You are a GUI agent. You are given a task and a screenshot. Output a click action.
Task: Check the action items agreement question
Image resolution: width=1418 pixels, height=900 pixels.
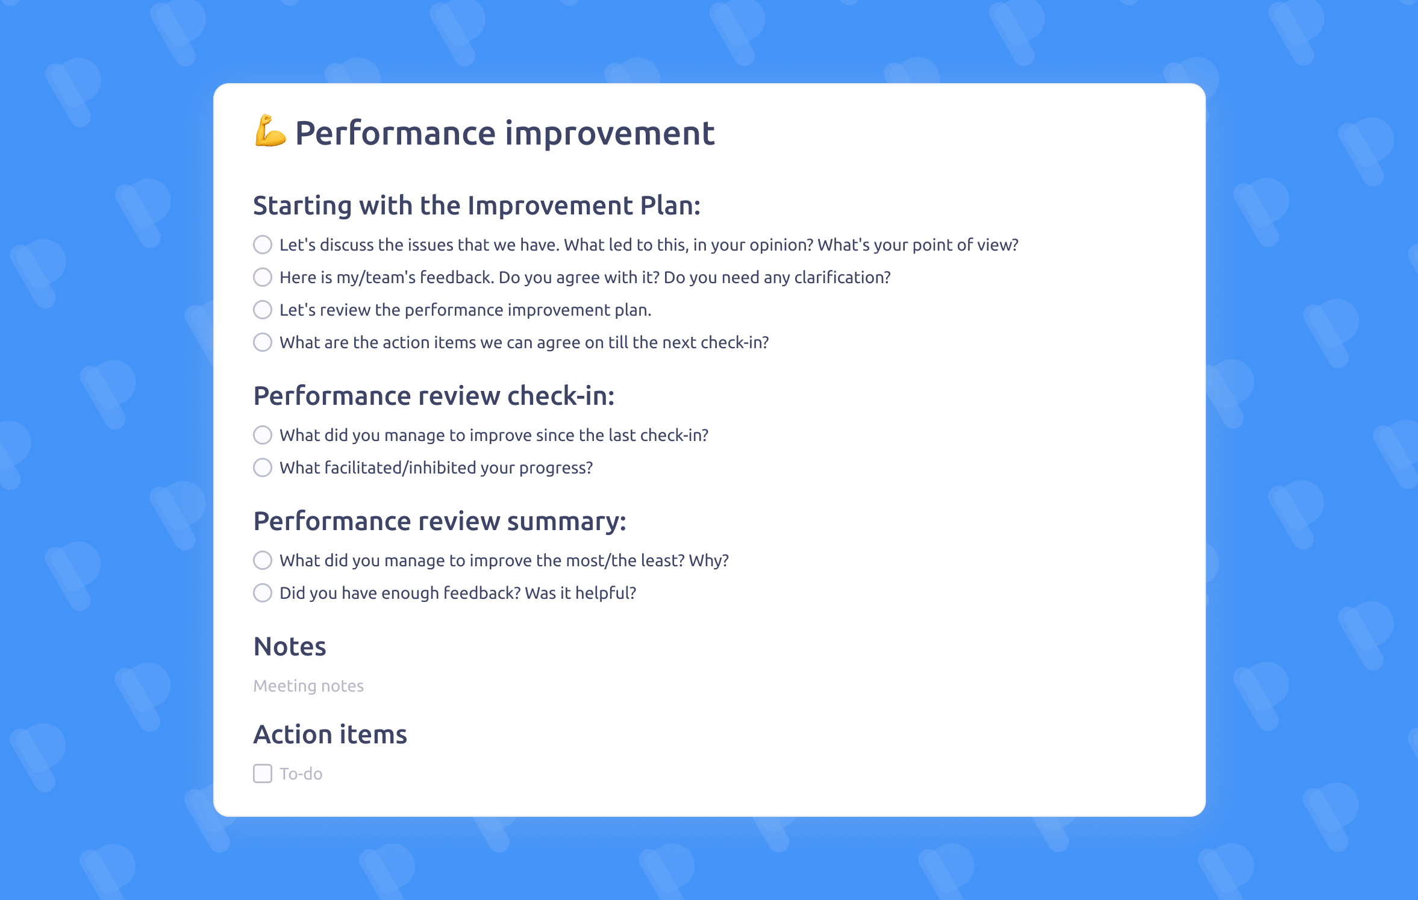click(x=263, y=342)
